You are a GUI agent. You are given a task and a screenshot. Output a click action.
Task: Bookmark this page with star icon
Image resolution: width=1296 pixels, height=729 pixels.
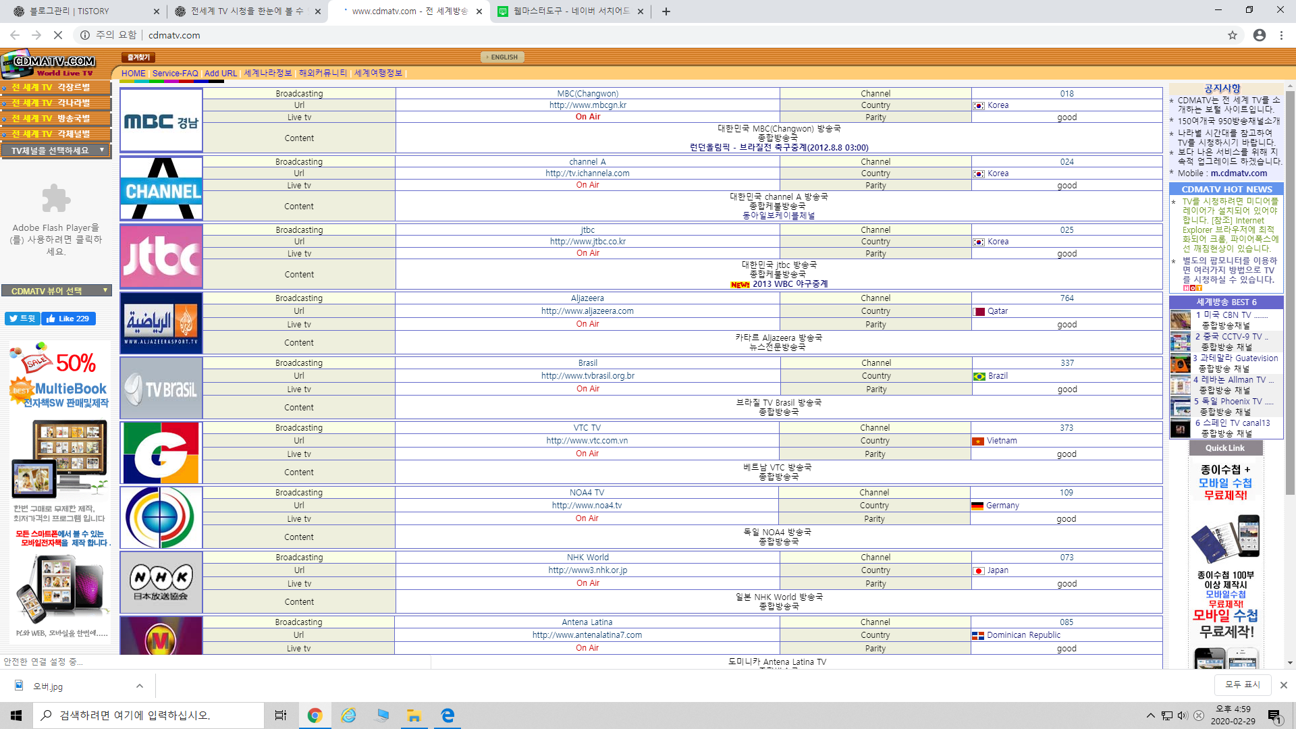(x=1233, y=35)
